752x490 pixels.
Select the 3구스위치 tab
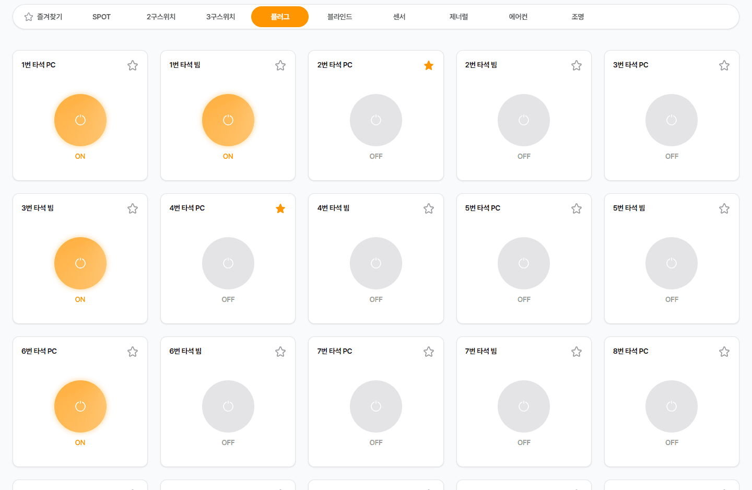220,17
